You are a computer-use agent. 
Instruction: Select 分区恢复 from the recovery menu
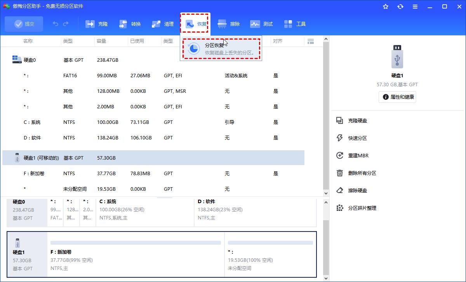tap(221, 48)
